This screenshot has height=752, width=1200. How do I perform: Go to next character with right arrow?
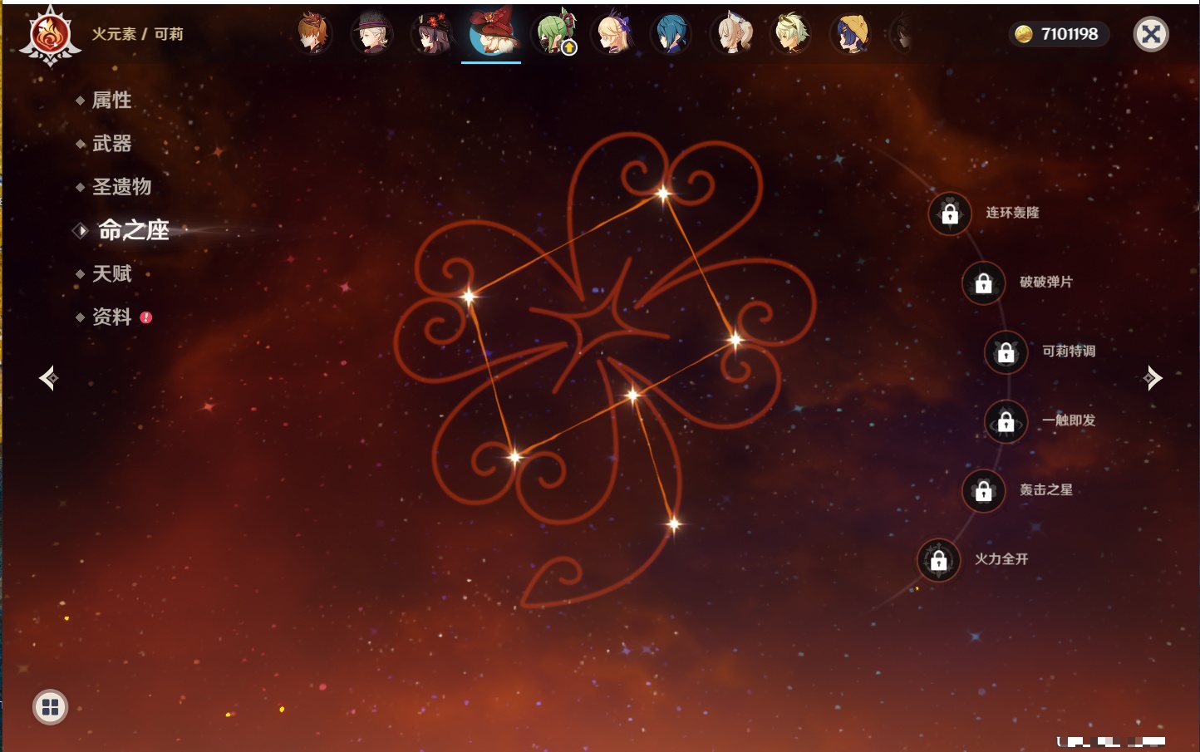(x=1153, y=378)
